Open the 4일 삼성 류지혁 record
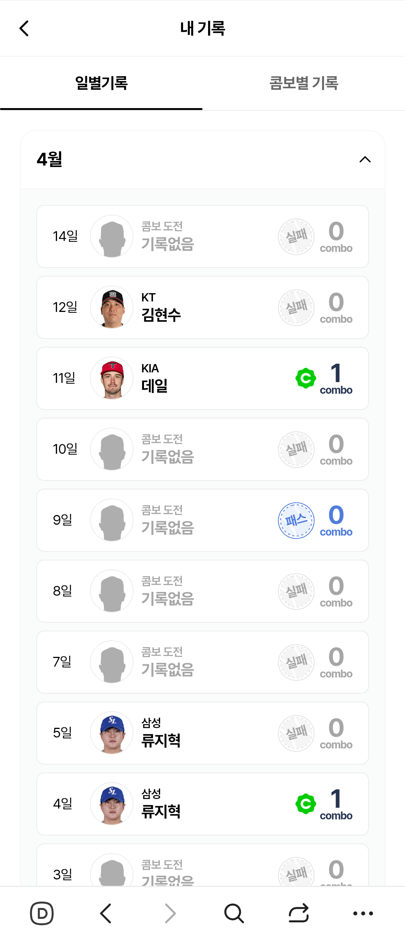Viewport: 405px width, 941px height. 202,804
